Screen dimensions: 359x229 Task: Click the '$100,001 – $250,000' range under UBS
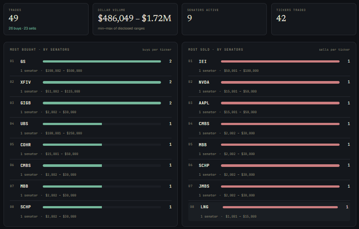point(64,133)
